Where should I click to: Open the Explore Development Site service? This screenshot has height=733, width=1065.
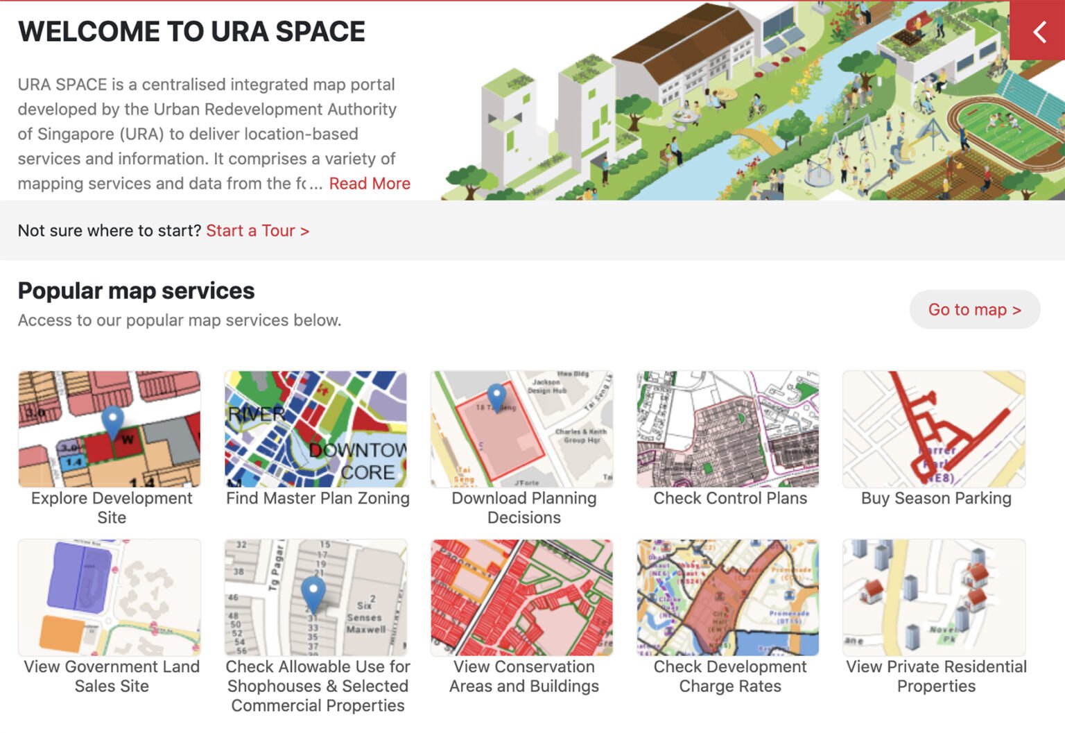(x=110, y=429)
